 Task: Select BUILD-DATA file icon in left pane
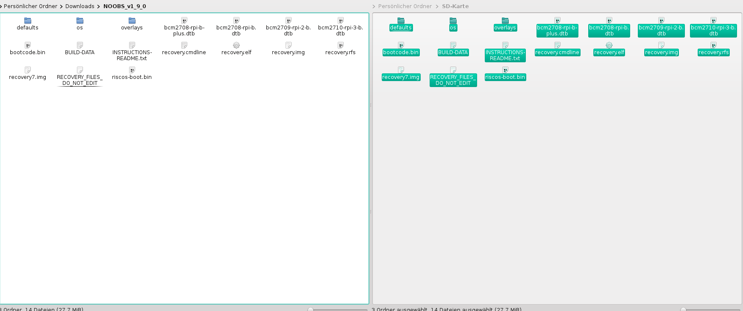point(80,45)
